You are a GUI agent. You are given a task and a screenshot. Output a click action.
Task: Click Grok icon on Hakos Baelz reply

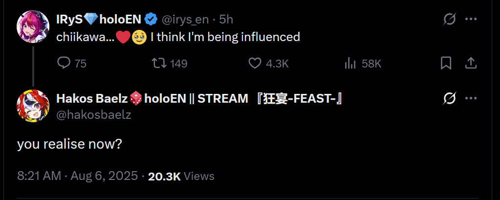(x=449, y=98)
